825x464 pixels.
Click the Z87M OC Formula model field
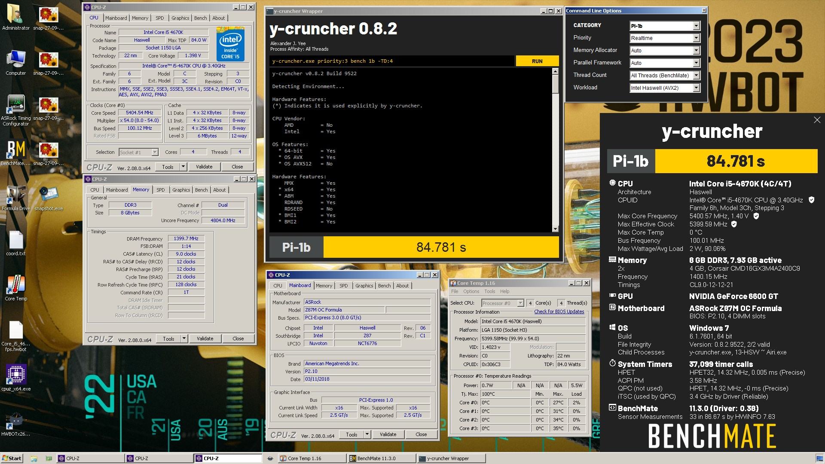(x=344, y=310)
